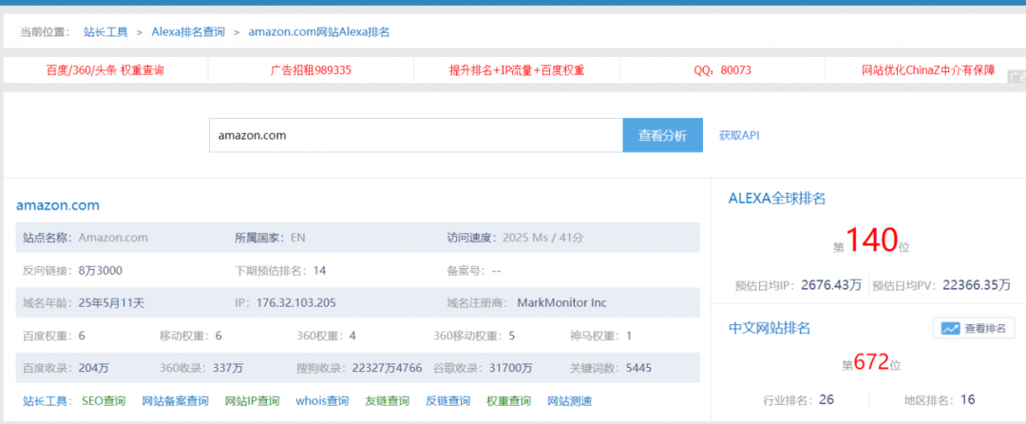Viewport: 1026px width, 424px height.
Task: Click the 行业排名 value 26
Action: (x=826, y=399)
